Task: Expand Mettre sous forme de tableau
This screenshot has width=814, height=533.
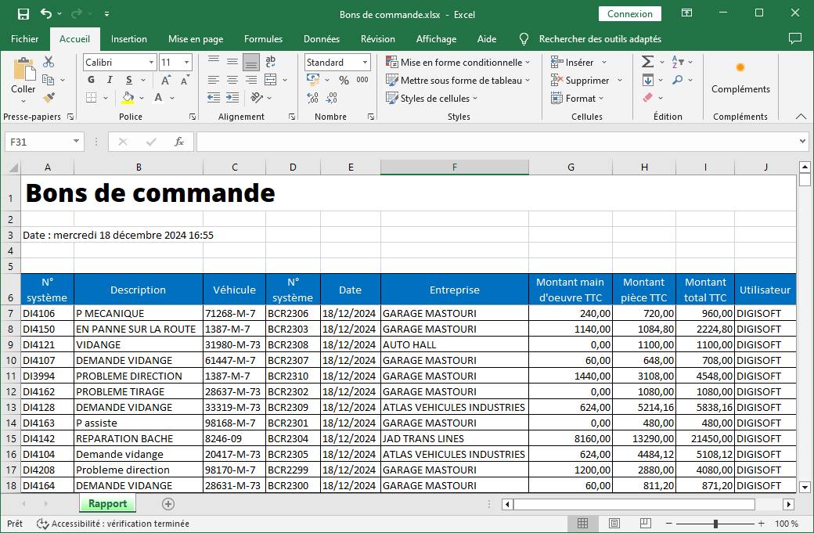Action: click(x=528, y=81)
